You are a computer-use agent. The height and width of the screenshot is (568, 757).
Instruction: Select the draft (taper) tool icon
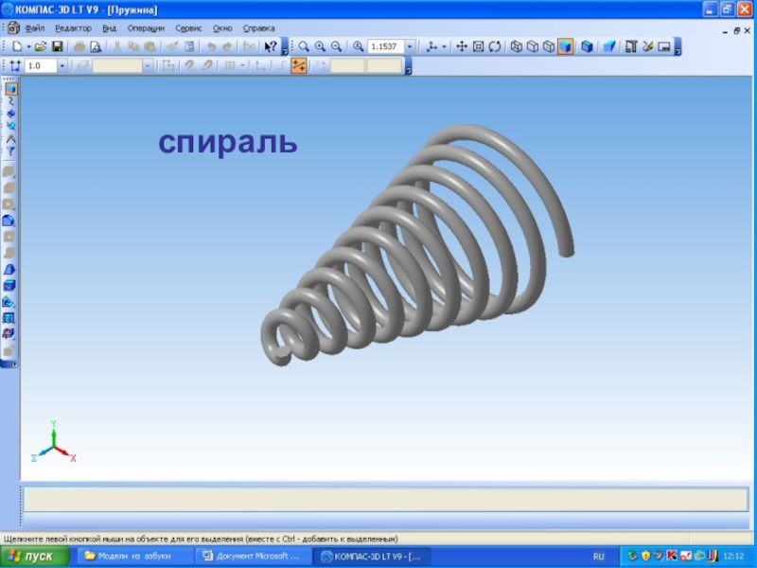9,270
